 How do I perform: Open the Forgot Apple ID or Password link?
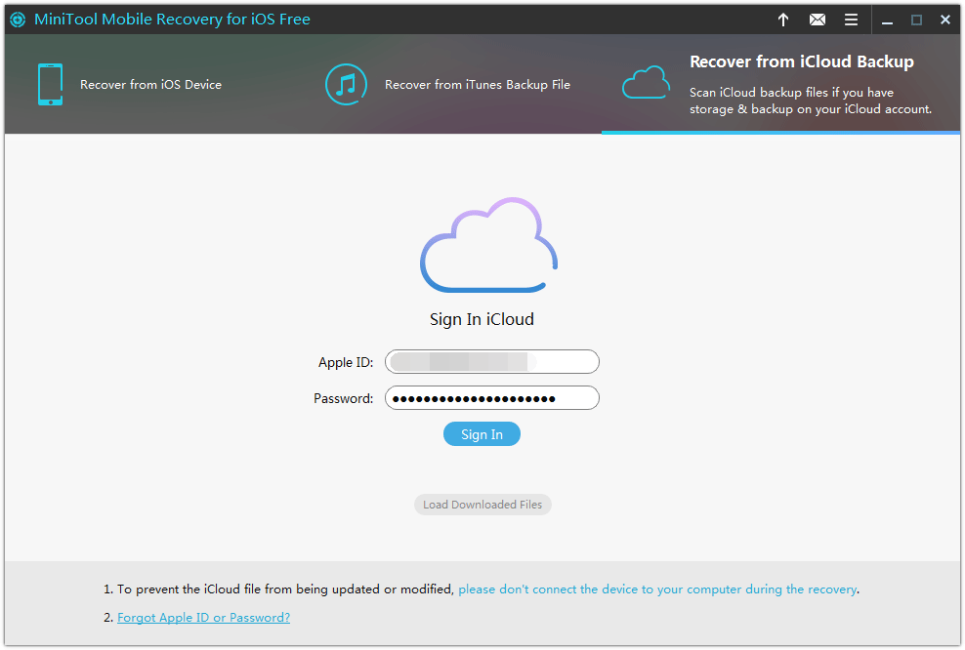pos(203,617)
